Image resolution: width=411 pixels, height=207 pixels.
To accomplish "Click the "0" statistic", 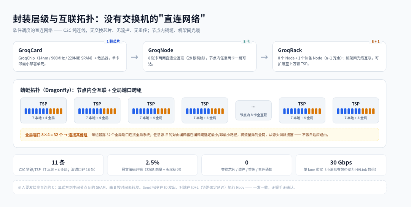I will (x=247, y=163).
